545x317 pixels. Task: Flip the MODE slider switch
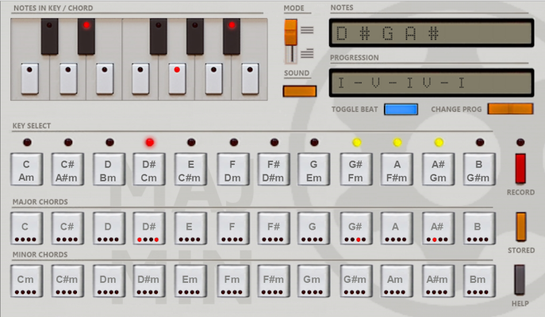point(291,41)
